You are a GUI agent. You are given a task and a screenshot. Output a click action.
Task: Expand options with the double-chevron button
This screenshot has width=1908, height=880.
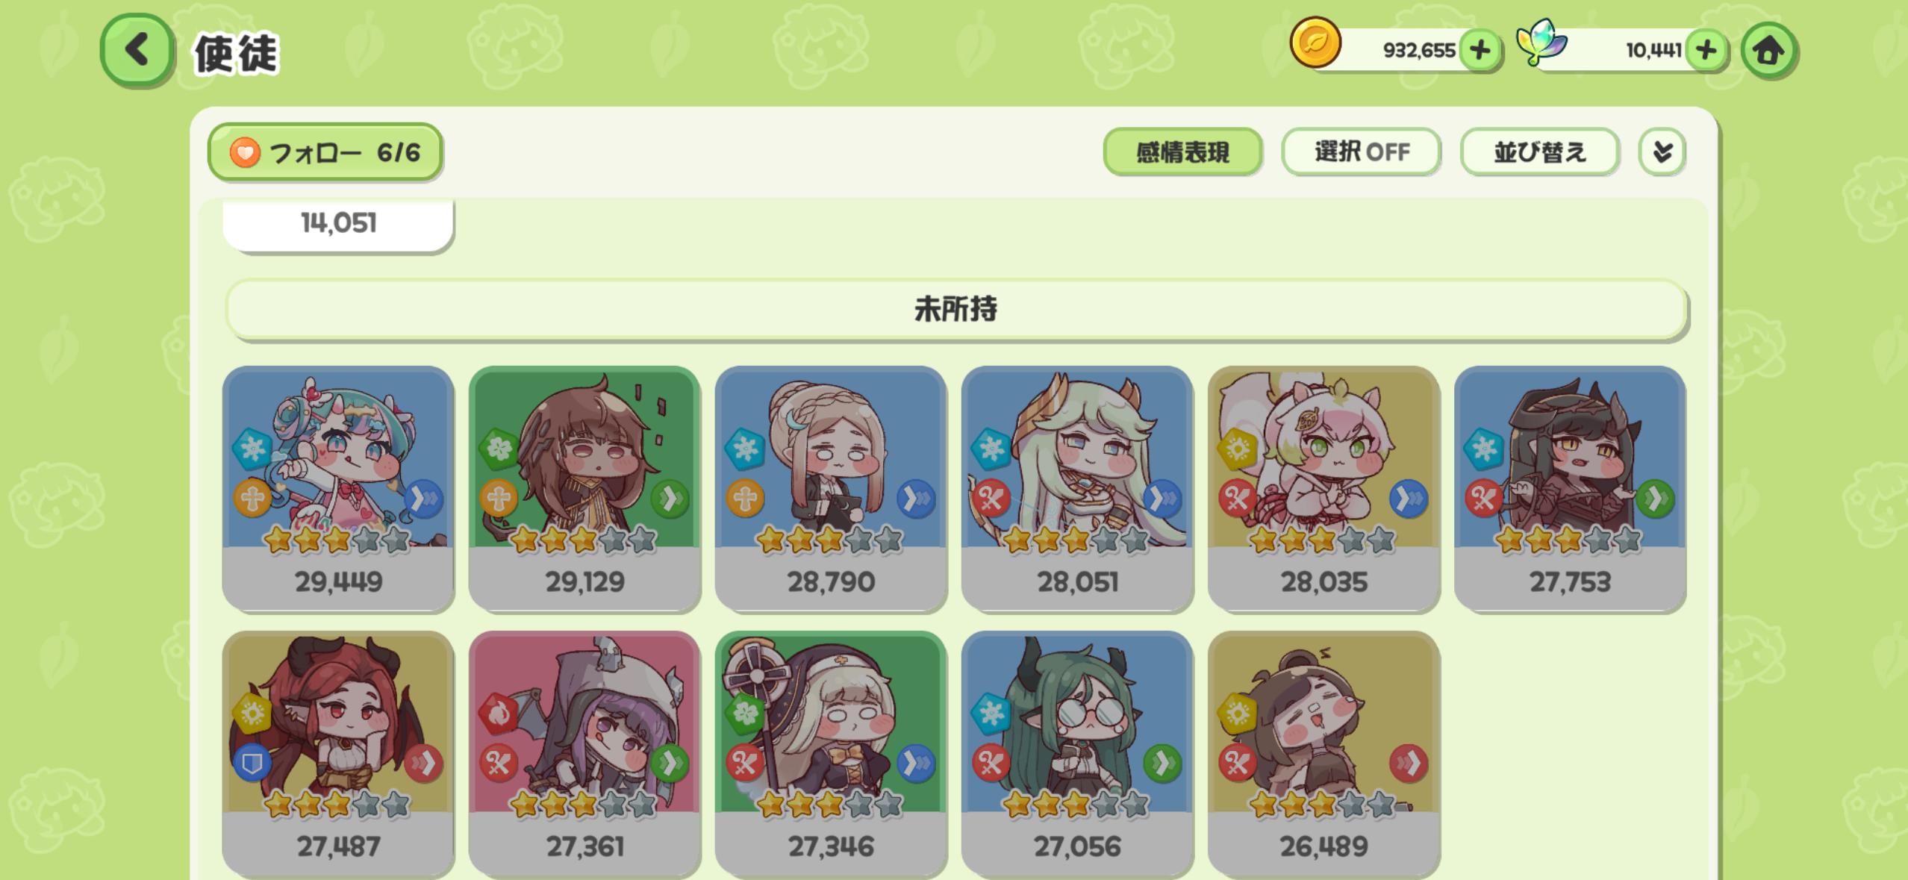tap(1662, 152)
